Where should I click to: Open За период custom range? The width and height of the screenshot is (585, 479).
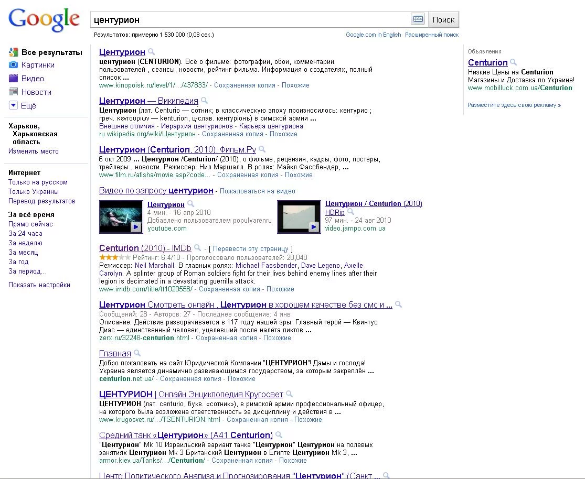coord(27,271)
